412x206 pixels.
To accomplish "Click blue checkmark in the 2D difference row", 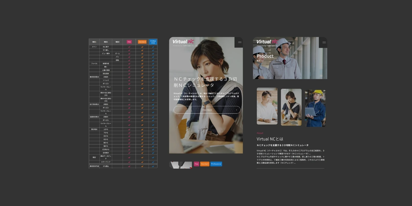I will (x=153, y=100).
